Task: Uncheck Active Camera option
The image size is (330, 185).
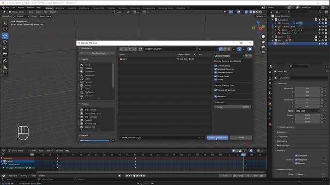Action: (216, 66)
